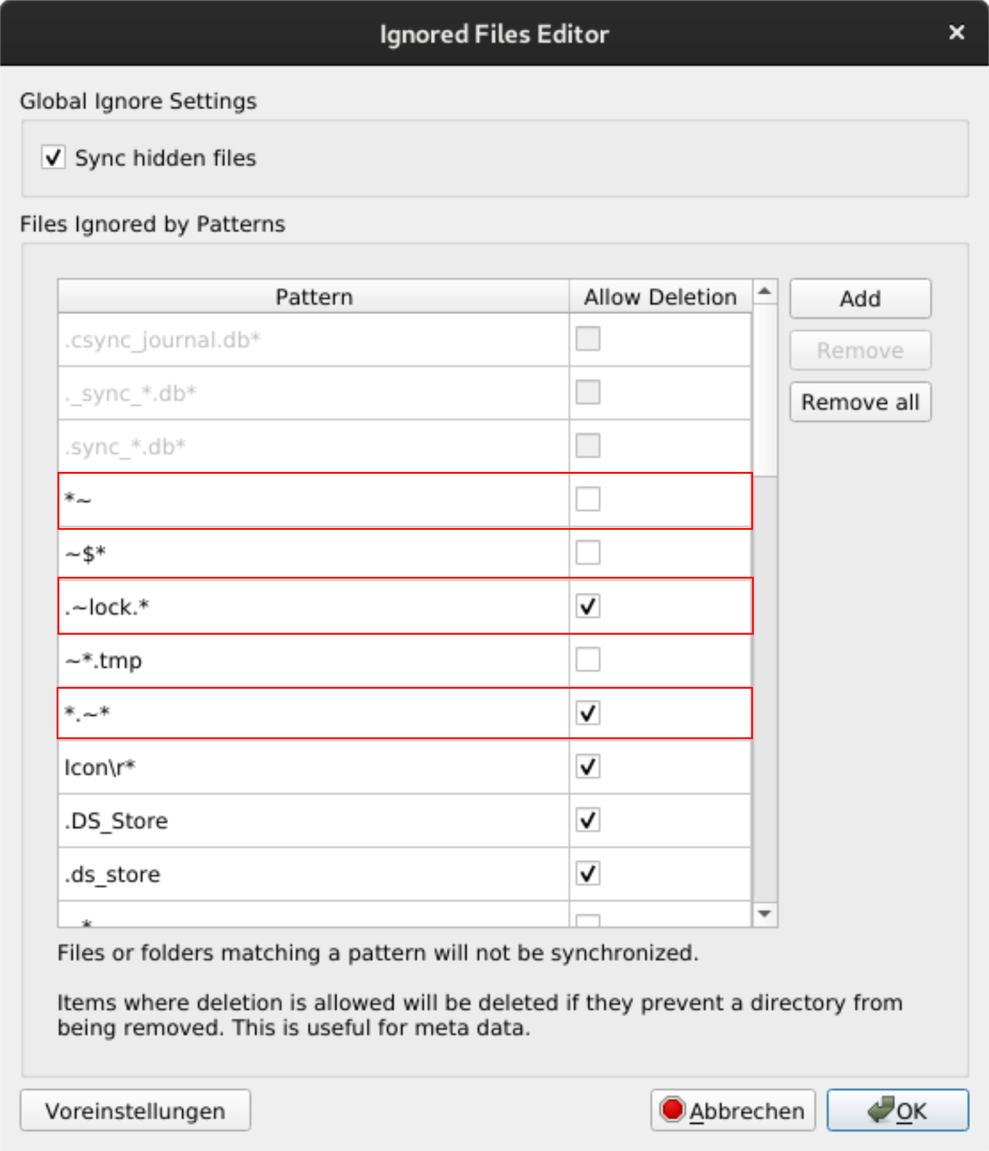Click the vertical scrollbar thumb
Image resolution: width=989 pixels, height=1151 pixels.
(765, 390)
